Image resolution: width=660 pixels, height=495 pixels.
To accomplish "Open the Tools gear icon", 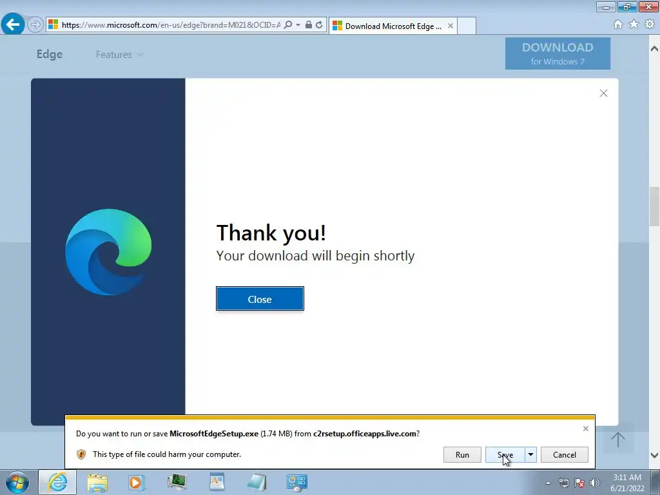I will [x=650, y=24].
